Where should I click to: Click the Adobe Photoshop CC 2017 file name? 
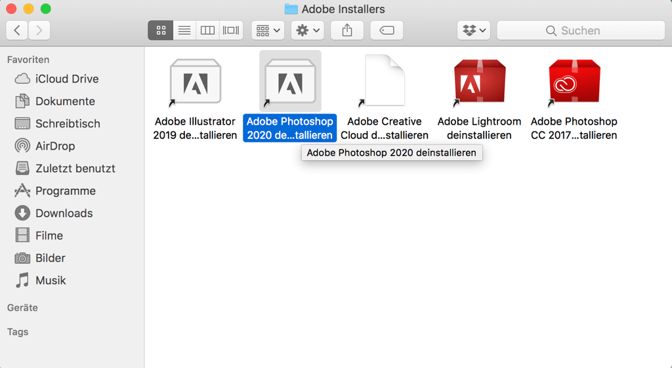click(x=574, y=128)
